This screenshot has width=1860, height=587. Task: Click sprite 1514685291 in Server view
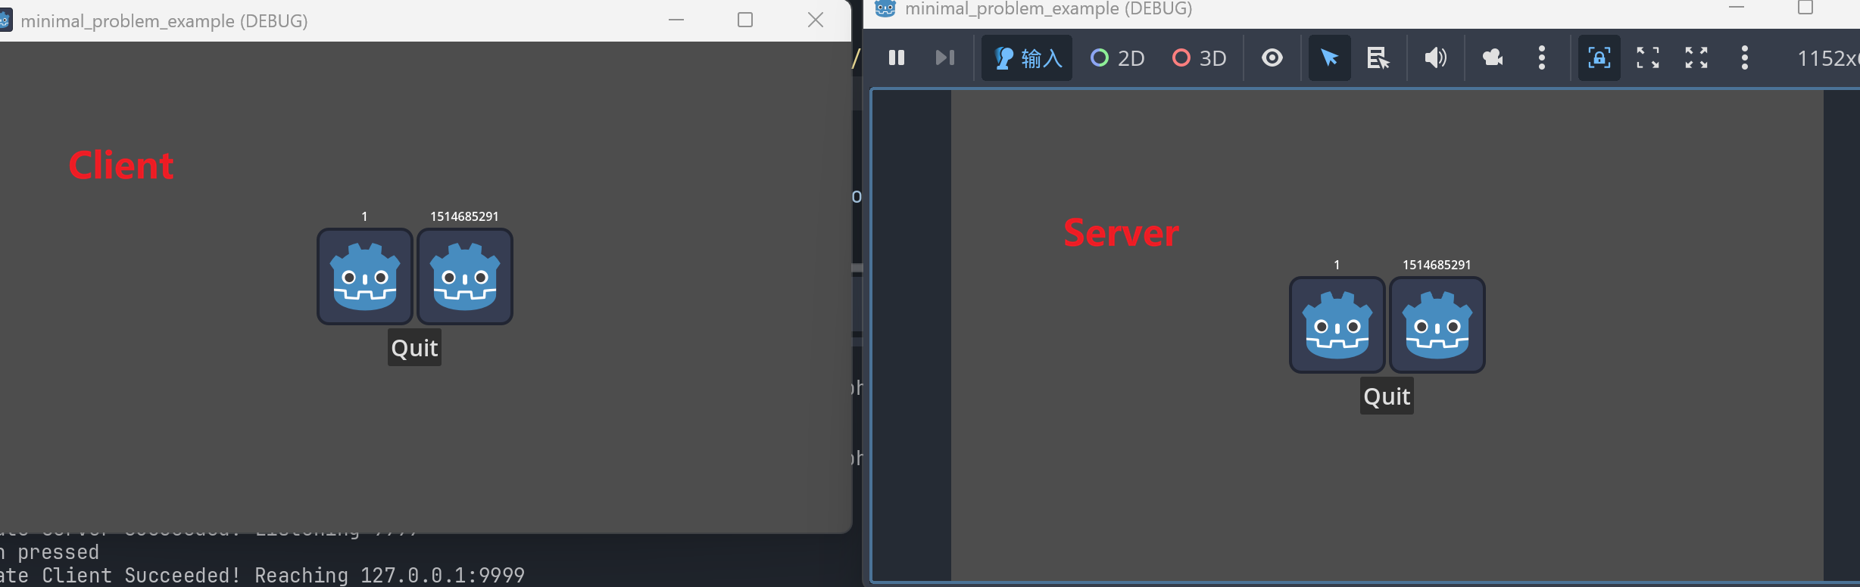[1437, 325]
